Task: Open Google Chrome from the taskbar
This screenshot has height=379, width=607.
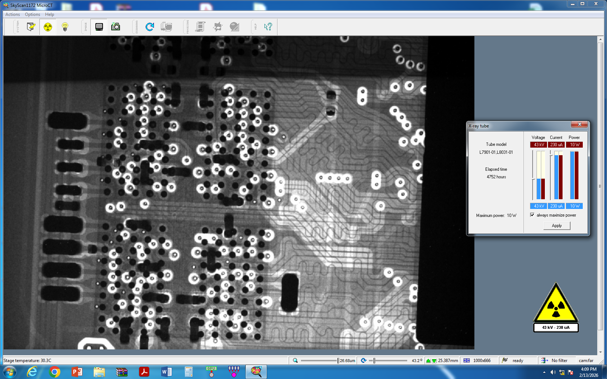Action: point(55,372)
